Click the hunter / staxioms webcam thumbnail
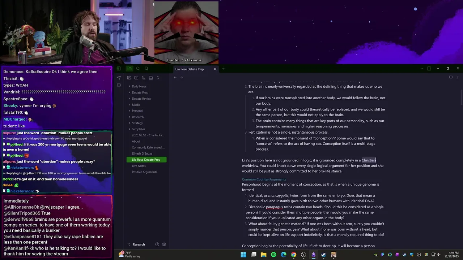 (186, 32)
